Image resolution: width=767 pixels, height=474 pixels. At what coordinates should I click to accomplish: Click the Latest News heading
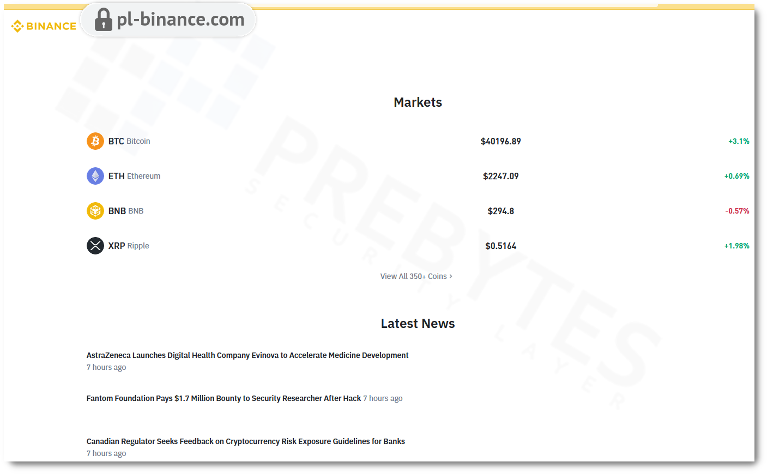418,324
